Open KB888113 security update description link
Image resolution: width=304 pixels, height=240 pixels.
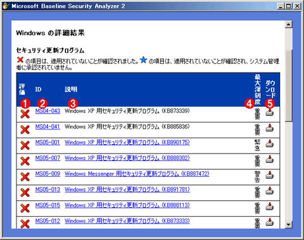127,205
